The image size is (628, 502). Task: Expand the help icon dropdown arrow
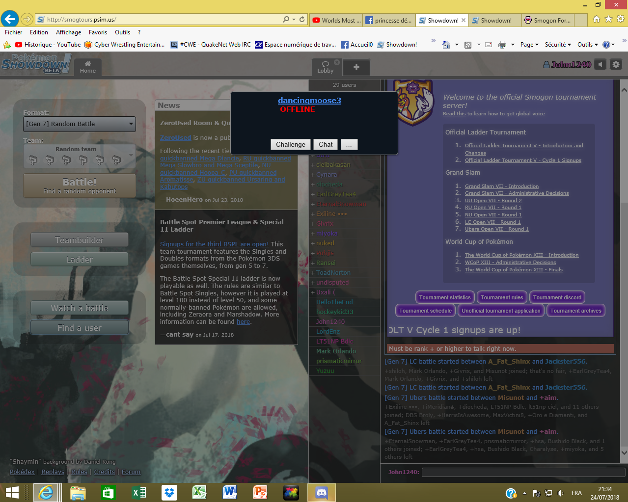pos(613,45)
